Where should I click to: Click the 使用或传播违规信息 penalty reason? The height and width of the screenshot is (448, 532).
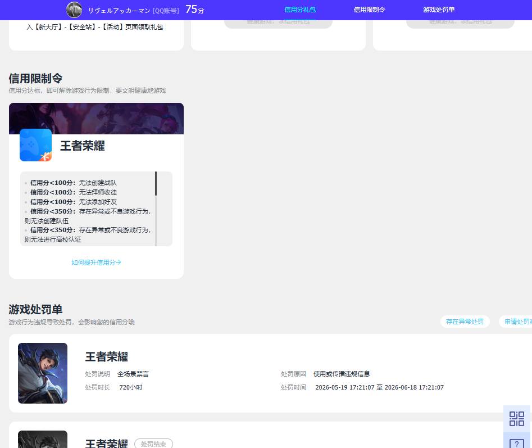pos(342,374)
